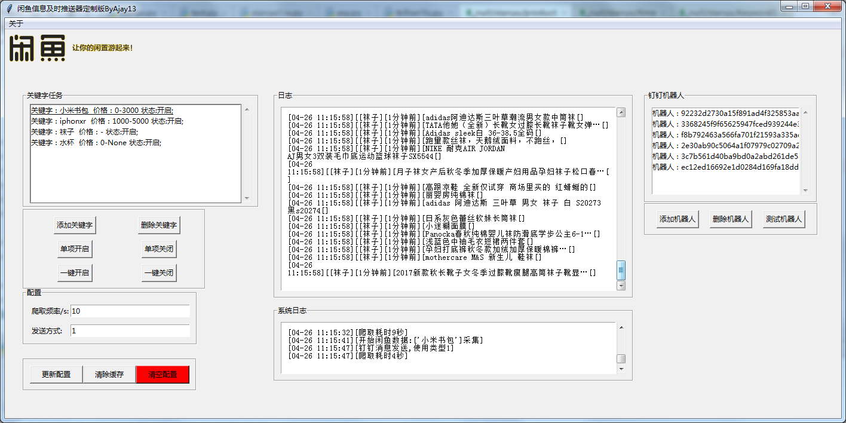Image resolution: width=846 pixels, height=423 pixels.
Task: Click 添加机器人 button
Action: click(x=678, y=219)
